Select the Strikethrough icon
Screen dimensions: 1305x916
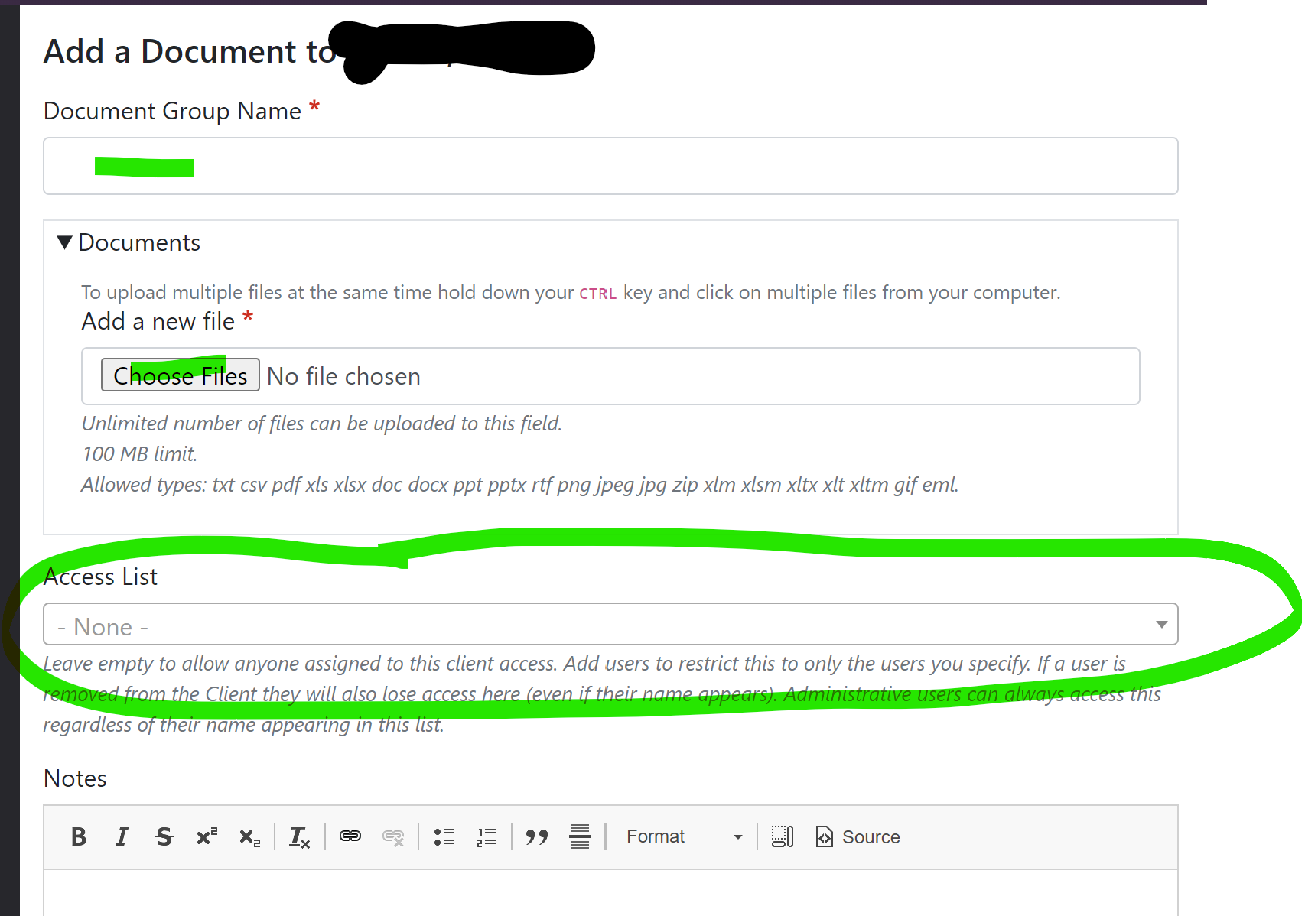point(164,836)
